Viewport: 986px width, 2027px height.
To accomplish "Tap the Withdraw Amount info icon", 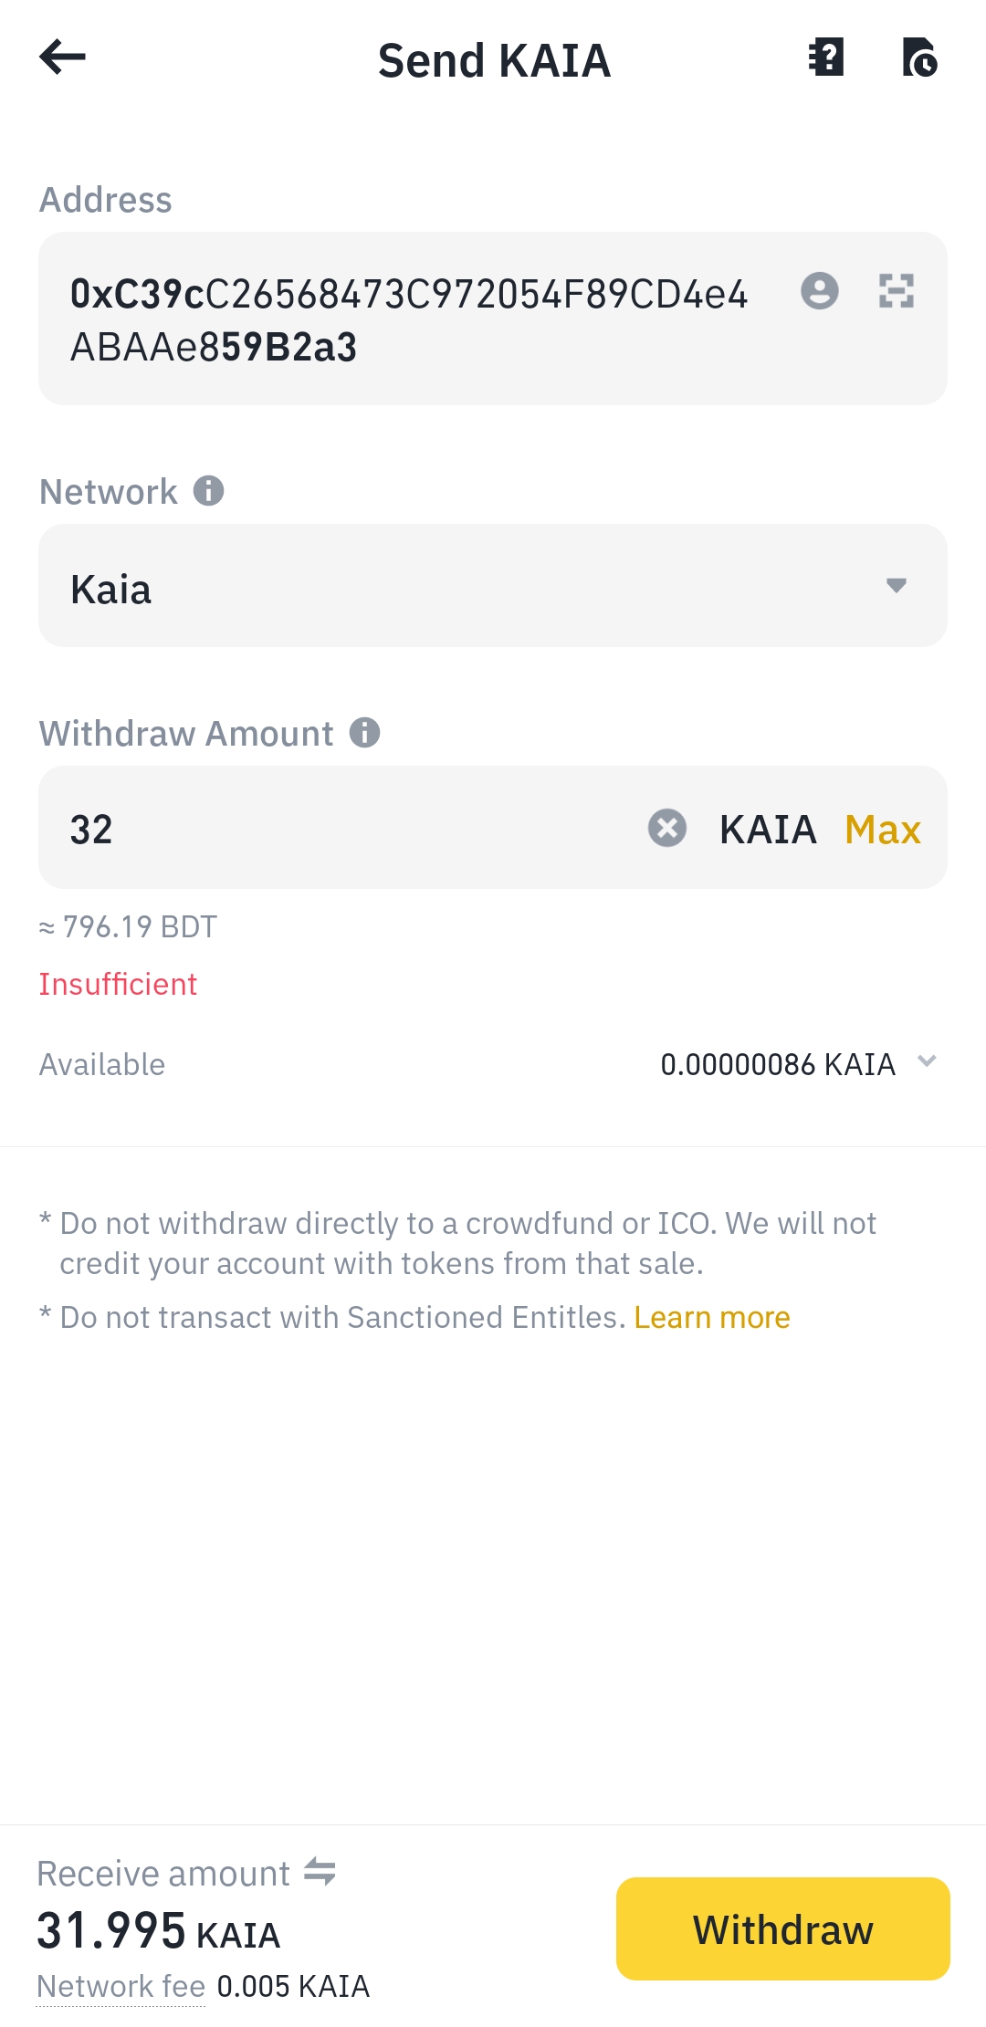I will 364,733.
